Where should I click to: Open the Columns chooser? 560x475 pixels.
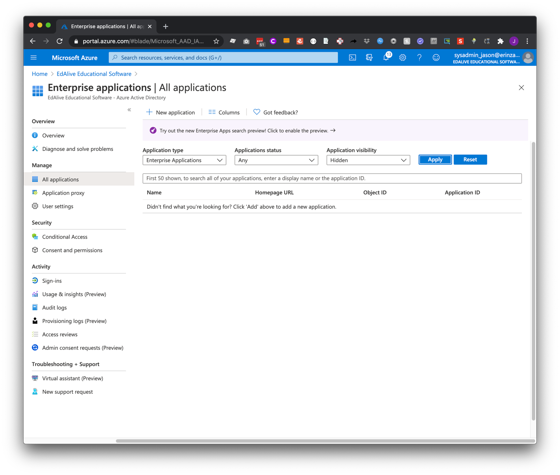224,112
